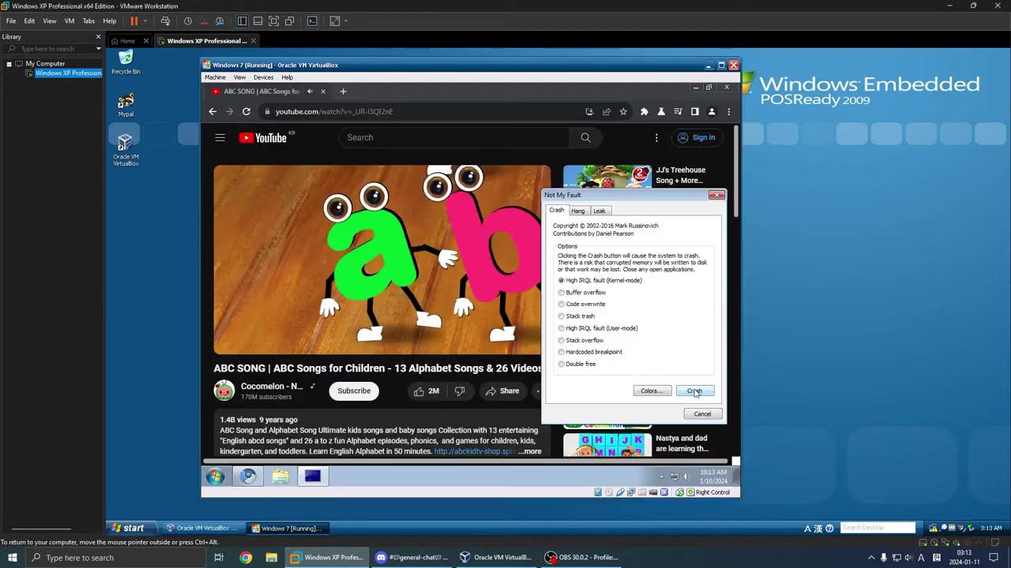The height and width of the screenshot is (568, 1011).
Task: Click the YouTube search magnifier button
Action: point(585,138)
